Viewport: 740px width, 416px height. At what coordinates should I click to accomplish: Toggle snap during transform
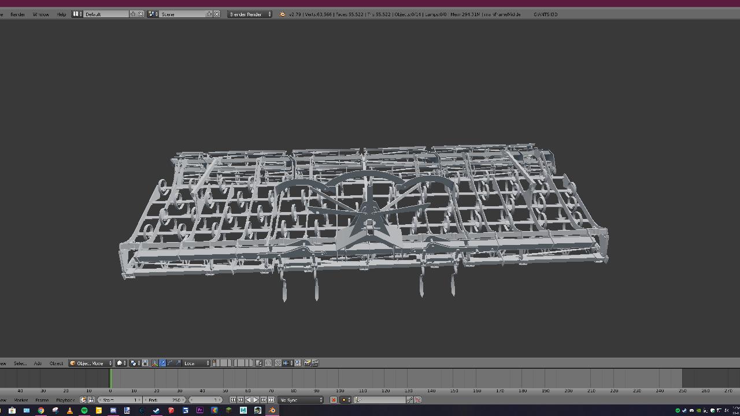277,363
